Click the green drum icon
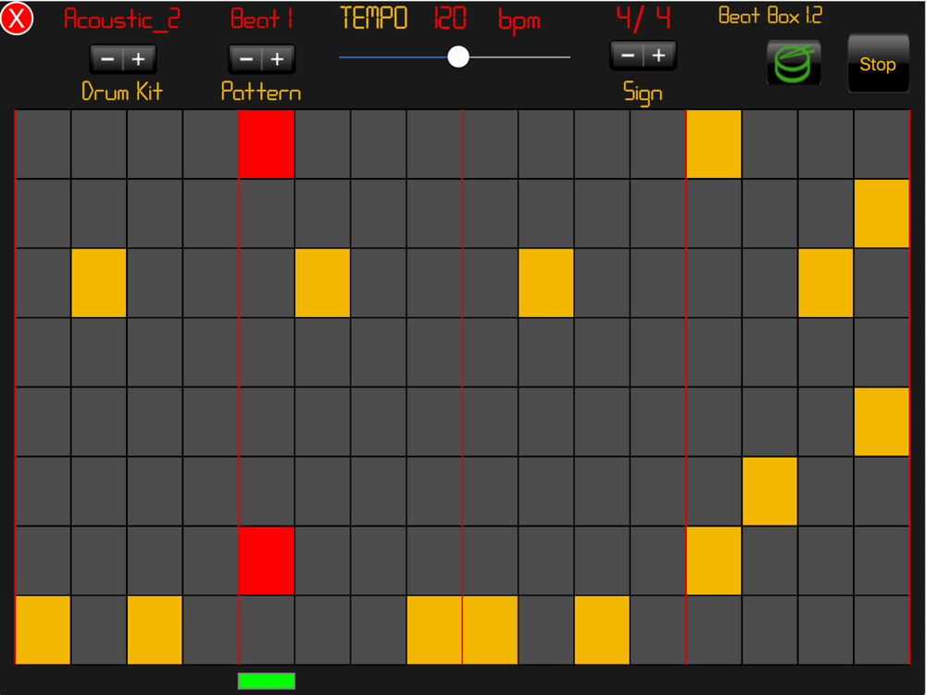926x695 pixels. (x=794, y=64)
